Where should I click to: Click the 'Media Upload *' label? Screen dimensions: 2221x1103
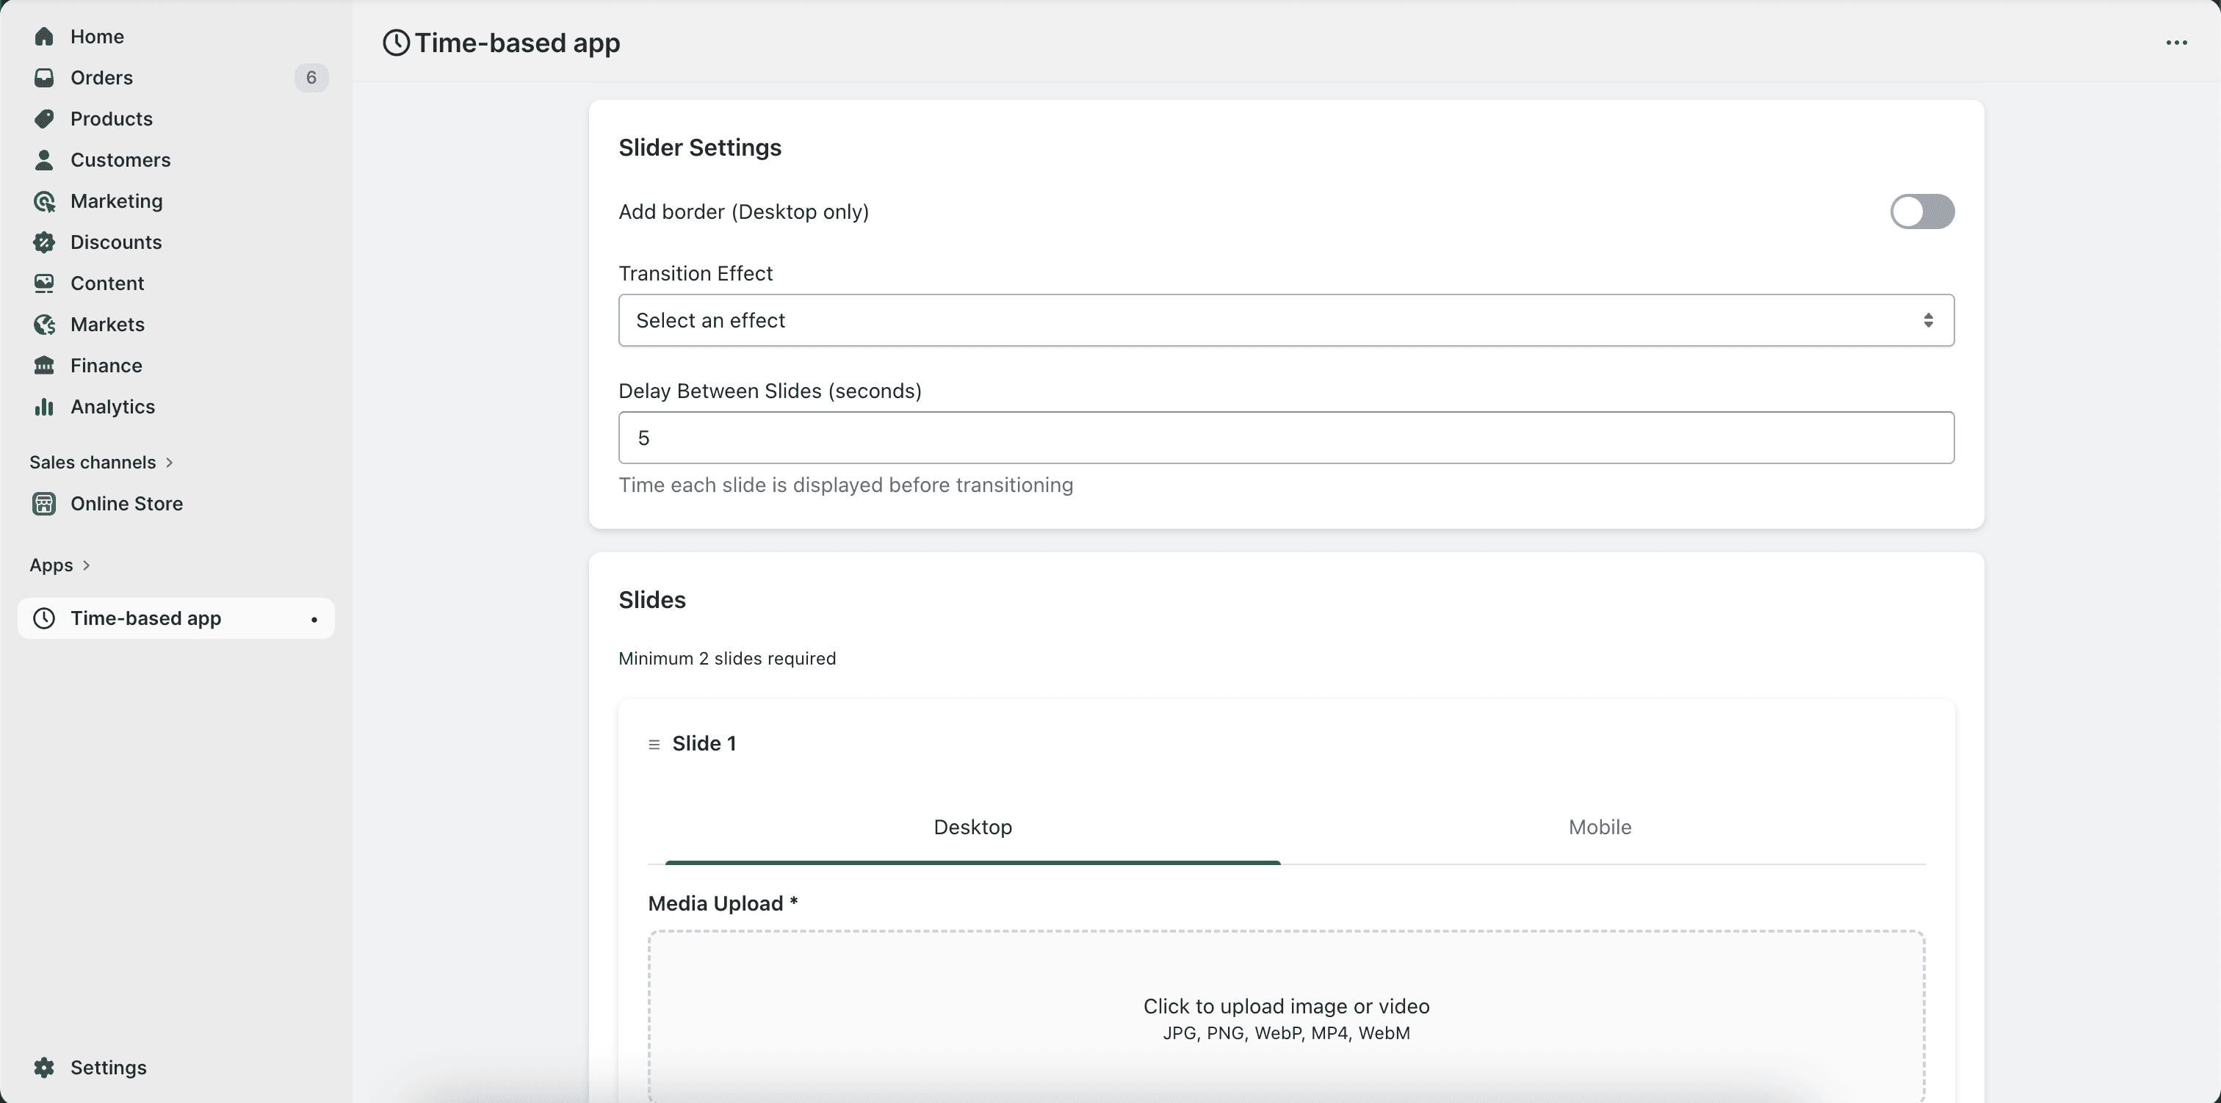[723, 903]
